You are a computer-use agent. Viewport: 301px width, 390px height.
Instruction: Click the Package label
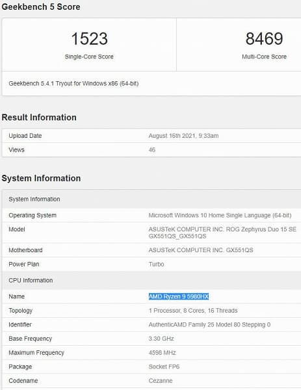click(20, 367)
